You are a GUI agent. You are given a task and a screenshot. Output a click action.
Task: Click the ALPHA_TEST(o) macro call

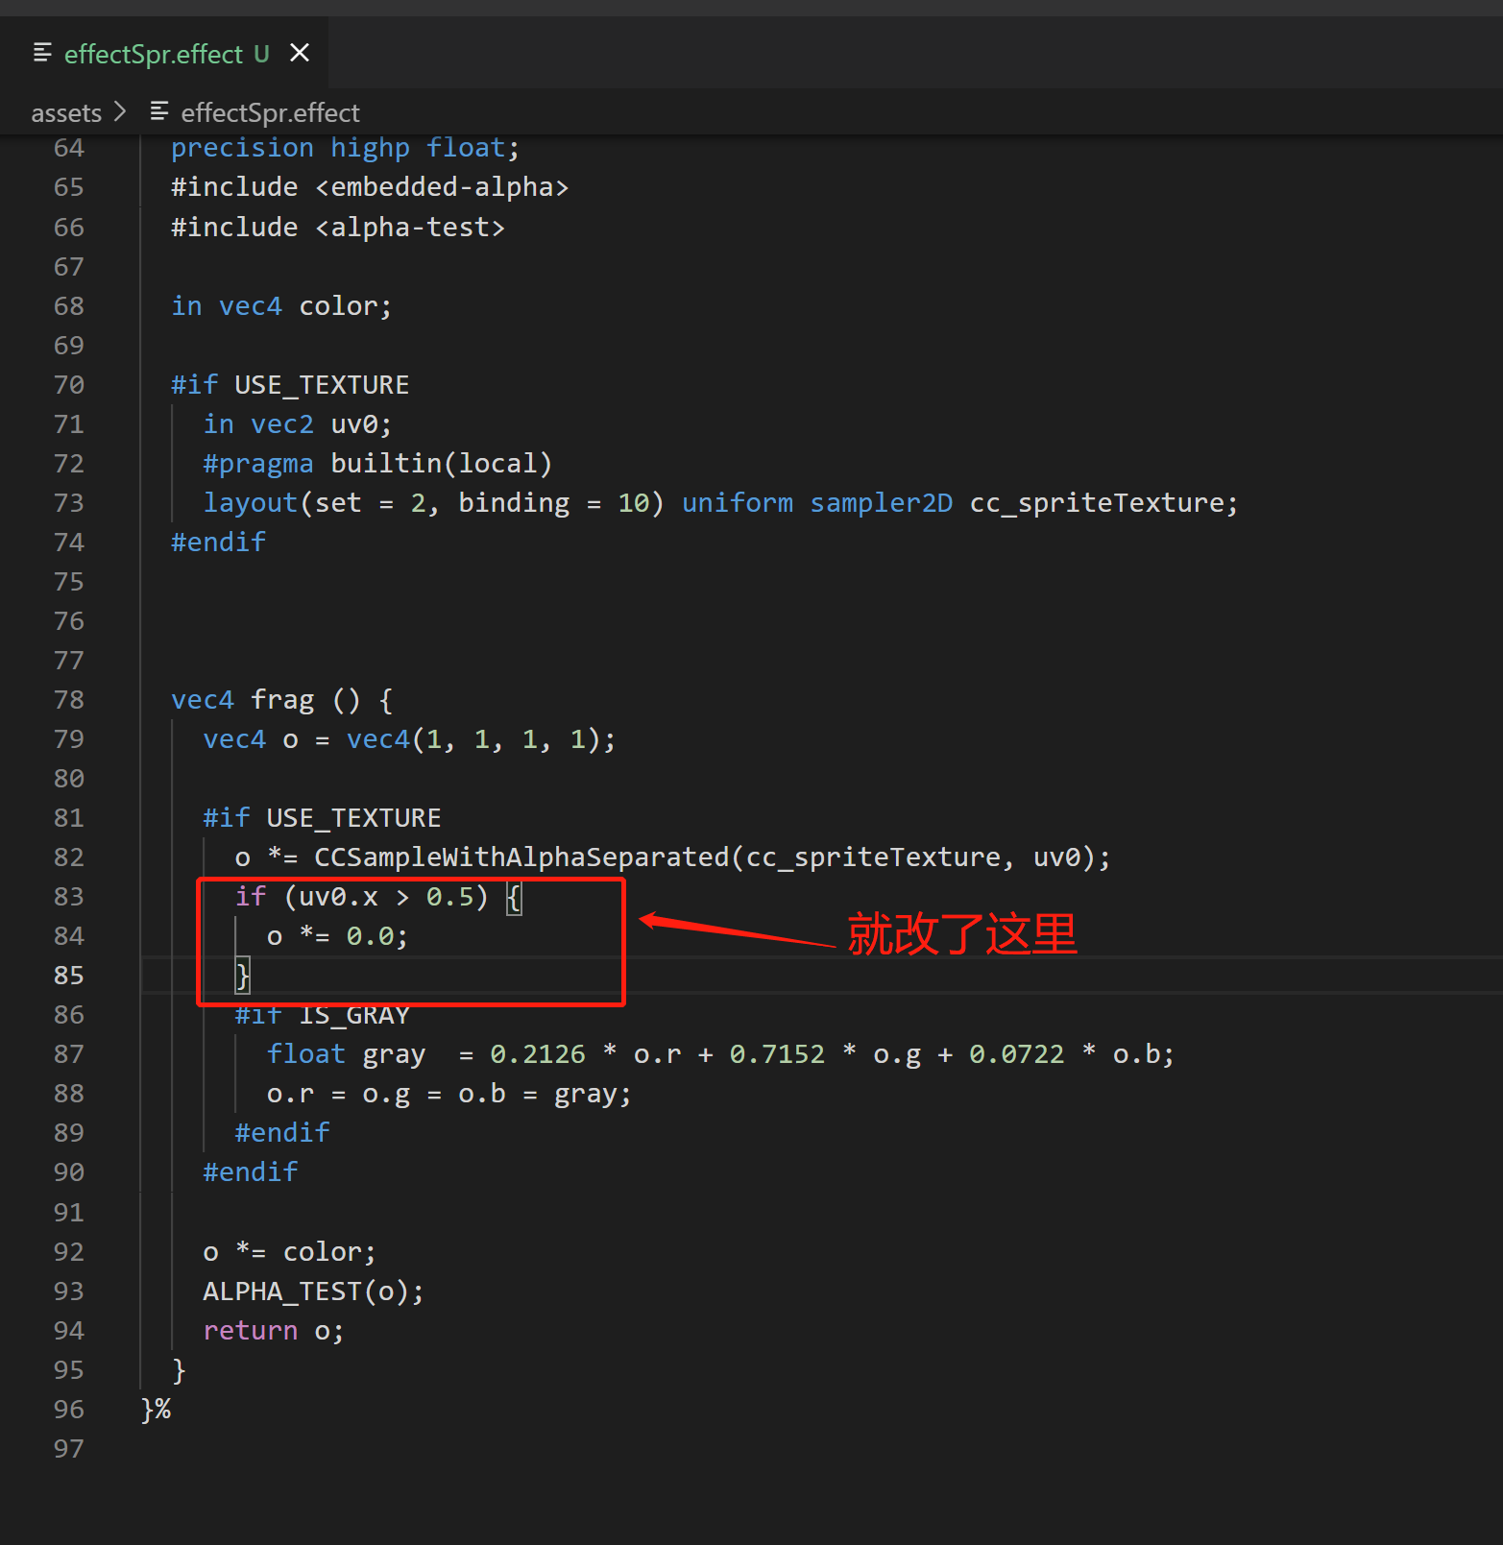(312, 1292)
